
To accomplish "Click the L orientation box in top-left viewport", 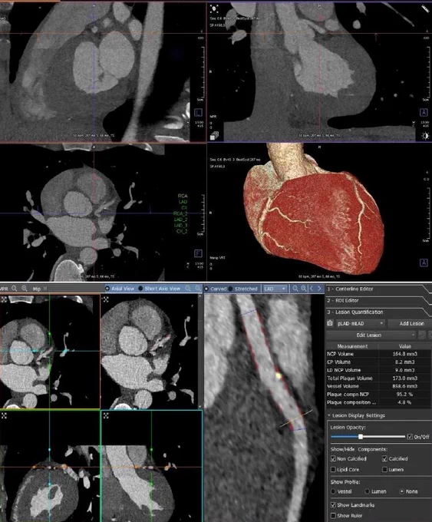I will tap(199, 113).
